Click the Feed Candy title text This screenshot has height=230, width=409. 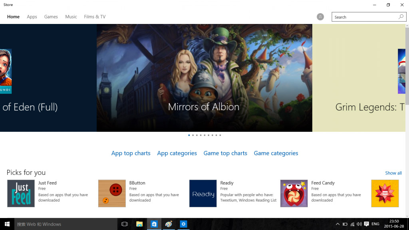[323, 183]
